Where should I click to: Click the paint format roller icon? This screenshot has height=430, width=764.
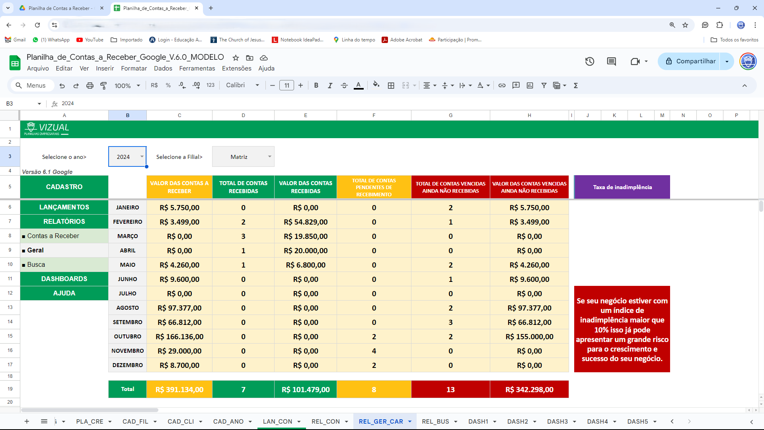point(103,86)
